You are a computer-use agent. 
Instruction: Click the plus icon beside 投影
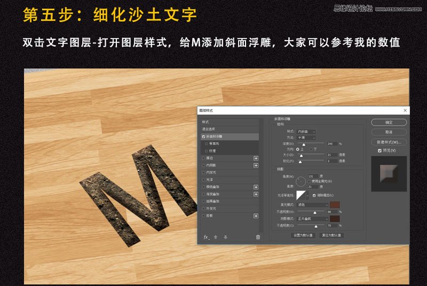tap(256, 216)
